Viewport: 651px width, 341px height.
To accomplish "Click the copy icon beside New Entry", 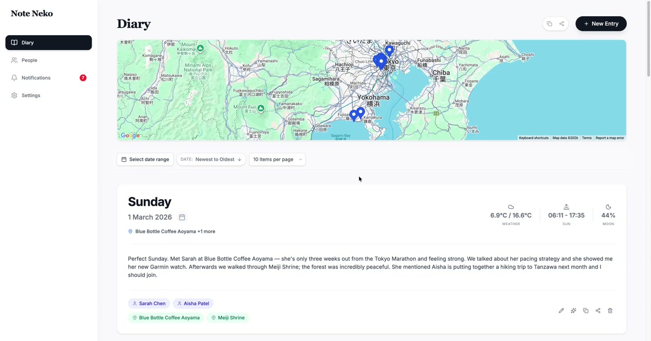I will coord(550,24).
